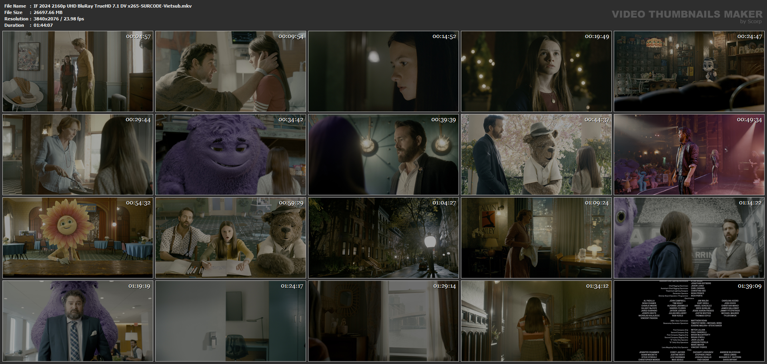Open thumbnail at timestamp 00:09:54
This screenshot has width=767, height=364.
[230, 71]
